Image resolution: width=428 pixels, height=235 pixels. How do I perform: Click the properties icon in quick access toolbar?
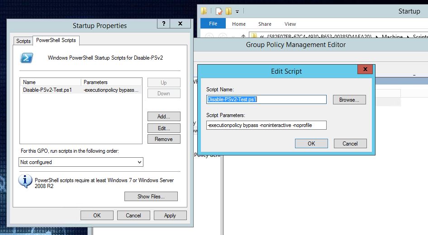tap(219, 11)
